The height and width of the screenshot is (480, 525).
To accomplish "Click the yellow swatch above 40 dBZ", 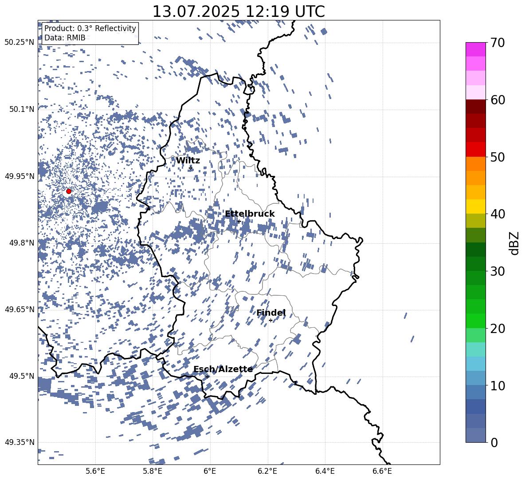I will [x=475, y=207].
